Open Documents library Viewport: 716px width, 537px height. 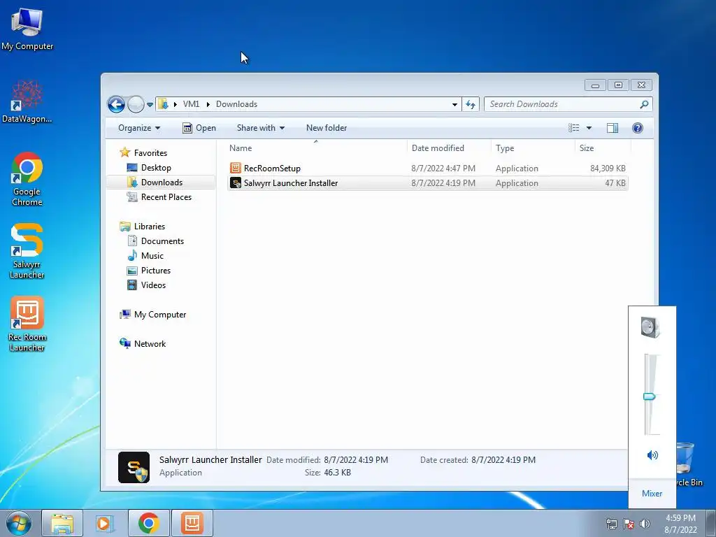[x=155, y=241]
